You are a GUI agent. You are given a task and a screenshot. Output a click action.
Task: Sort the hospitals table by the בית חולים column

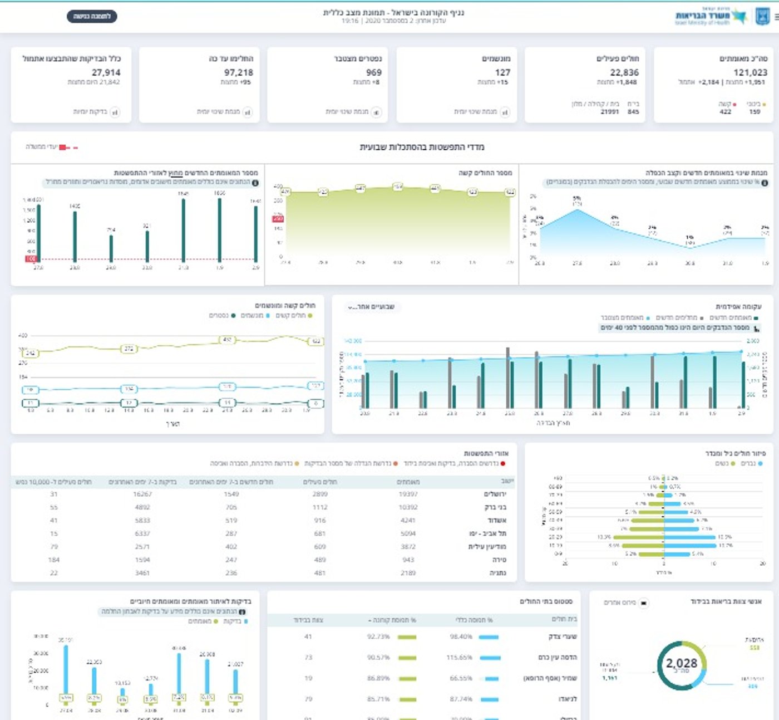click(x=564, y=619)
